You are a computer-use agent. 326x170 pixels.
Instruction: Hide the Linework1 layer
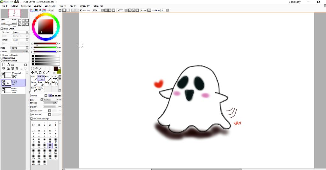[3, 73]
